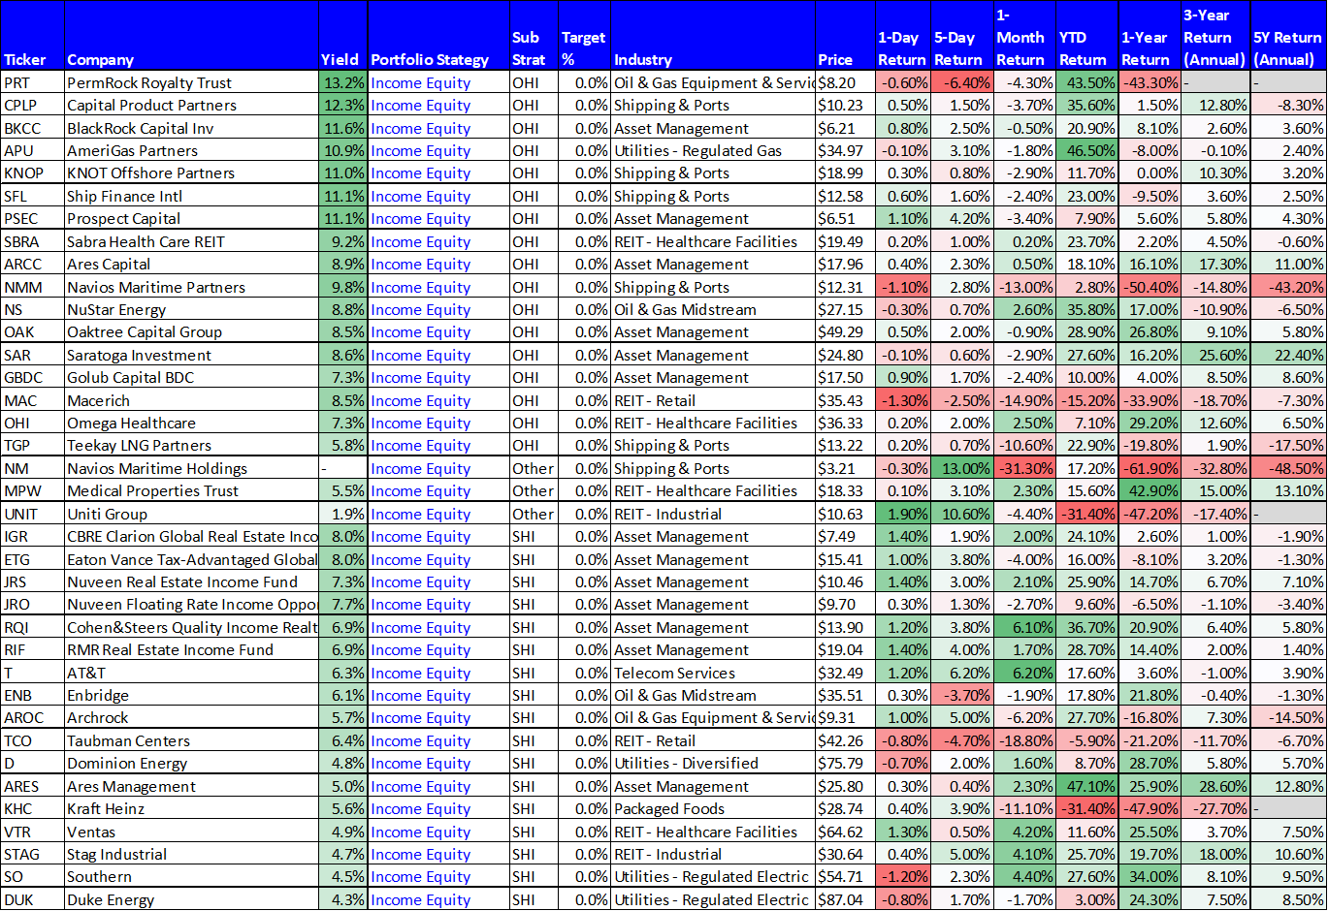Select the Sub Strat column header
This screenshot has height=911, width=1328.
tap(534, 37)
